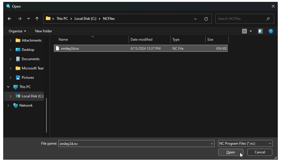Select Documents in the navigation pane
Viewport: 281px width, 162px height.
(x=31, y=59)
